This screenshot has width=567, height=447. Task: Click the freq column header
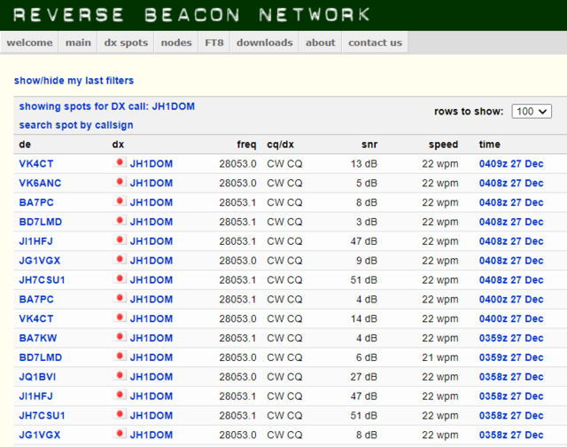click(246, 145)
